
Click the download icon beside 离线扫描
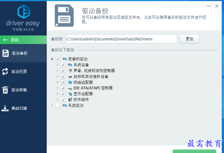tap(5, 108)
